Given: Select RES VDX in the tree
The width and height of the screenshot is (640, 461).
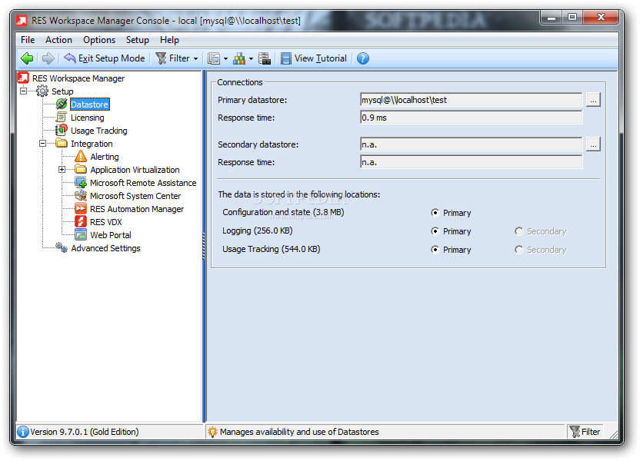Looking at the screenshot, I should (105, 222).
